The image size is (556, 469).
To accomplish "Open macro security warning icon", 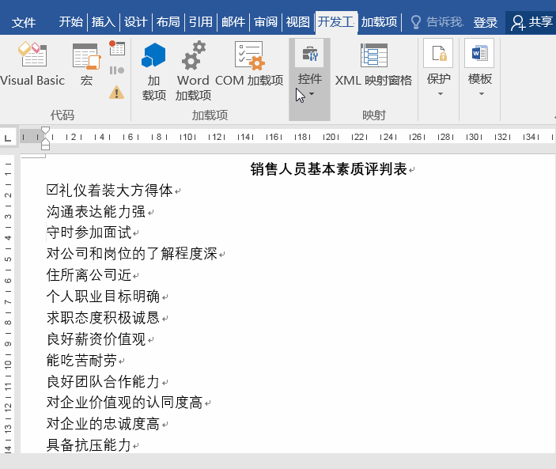I will [117, 93].
